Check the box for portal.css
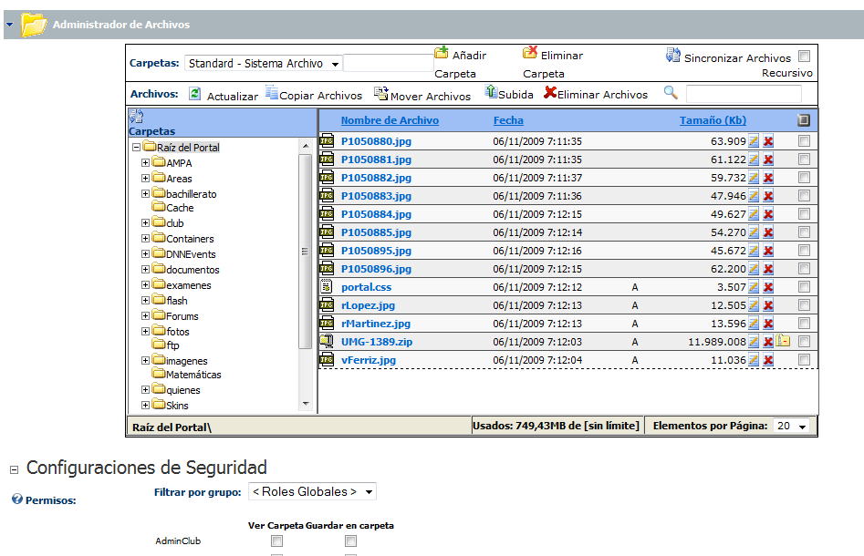The height and width of the screenshot is (556, 864). pyautogui.click(x=804, y=286)
